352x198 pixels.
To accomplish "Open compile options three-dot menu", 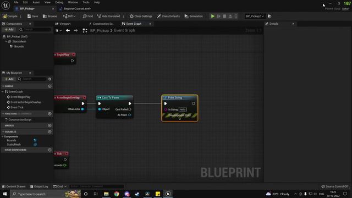I will click(21, 16).
